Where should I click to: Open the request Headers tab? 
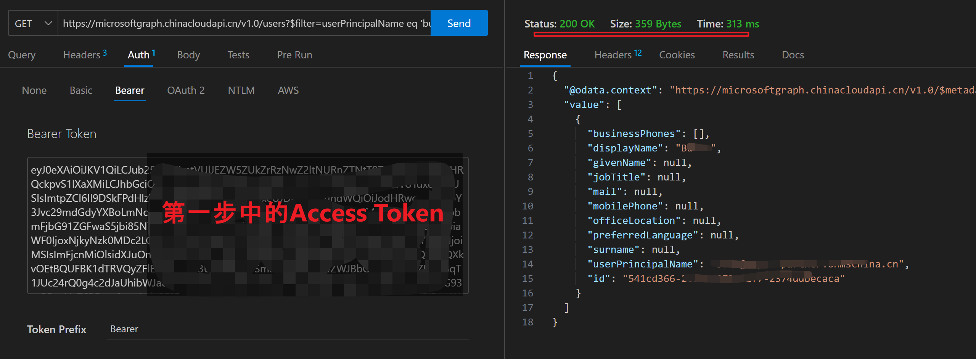pyautogui.click(x=81, y=55)
